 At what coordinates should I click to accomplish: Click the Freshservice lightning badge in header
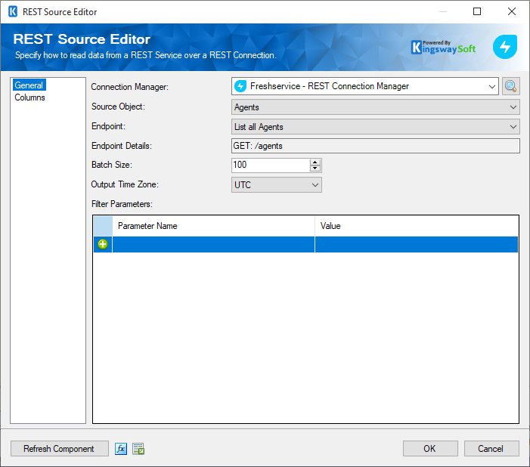tap(504, 47)
